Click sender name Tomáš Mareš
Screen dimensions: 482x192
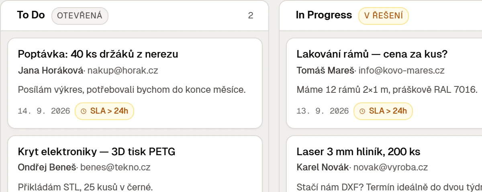pyautogui.click(x=326, y=71)
